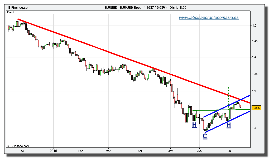Click the © IT-Finance.com copyright text
This screenshot has width=269, height=158.
tap(18, 146)
